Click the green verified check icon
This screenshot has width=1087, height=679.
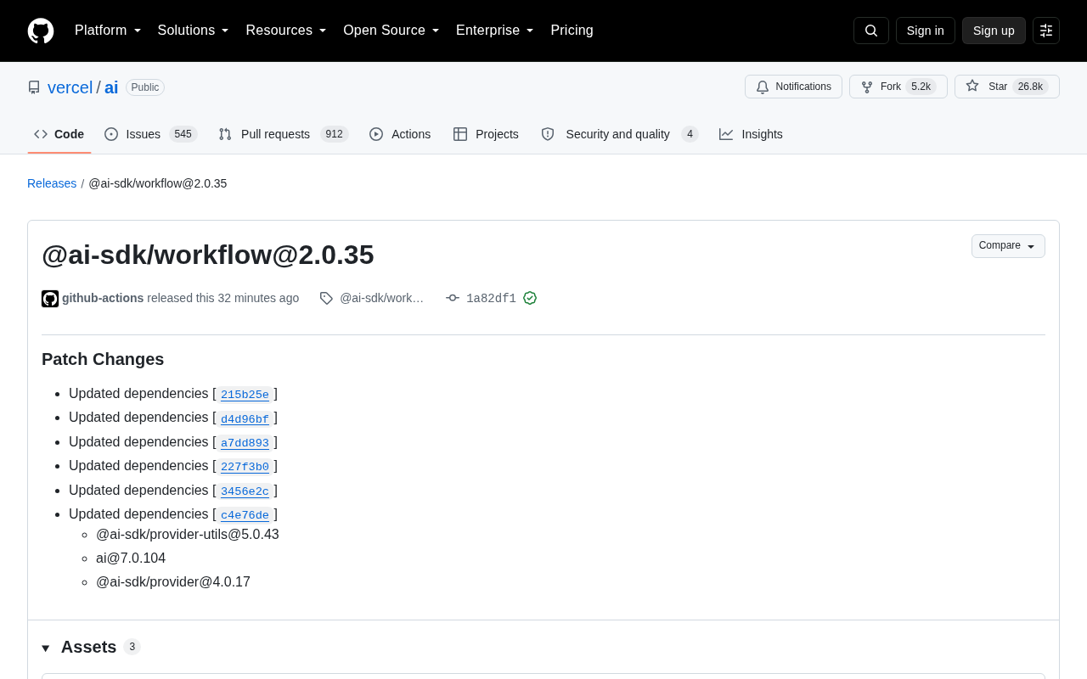[x=530, y=298]
